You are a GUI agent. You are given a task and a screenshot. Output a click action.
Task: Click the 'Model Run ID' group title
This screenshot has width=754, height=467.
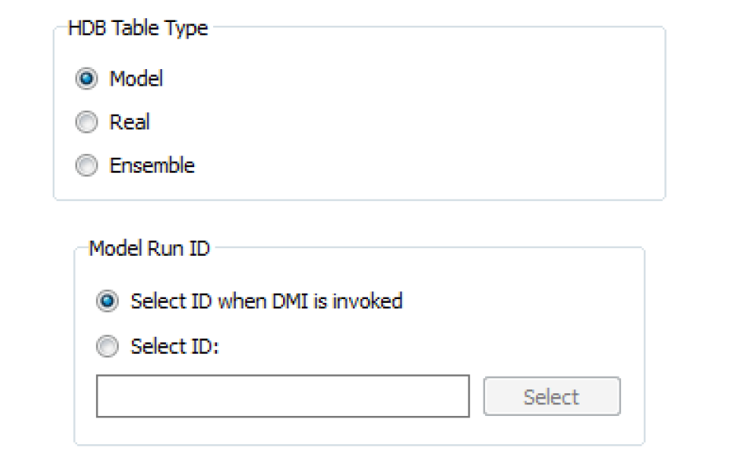pos(149,249)
